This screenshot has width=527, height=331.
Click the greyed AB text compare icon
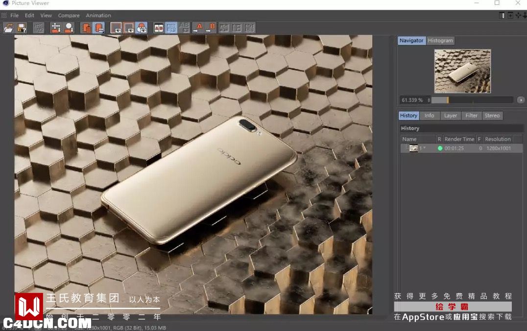click(x=184, y=28)
